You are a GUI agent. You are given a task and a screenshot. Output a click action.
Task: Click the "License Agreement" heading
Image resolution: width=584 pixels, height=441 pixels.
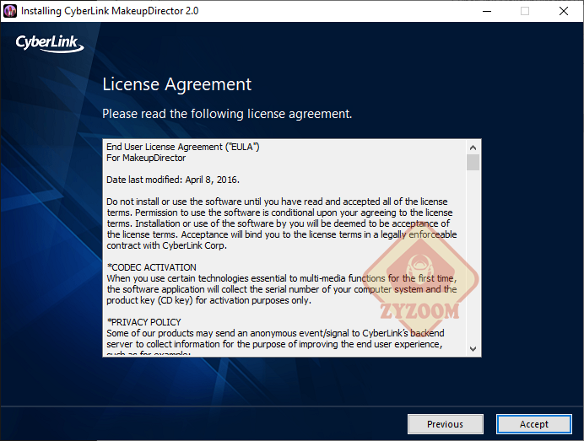pyautogui.click(x=177, y=84)
